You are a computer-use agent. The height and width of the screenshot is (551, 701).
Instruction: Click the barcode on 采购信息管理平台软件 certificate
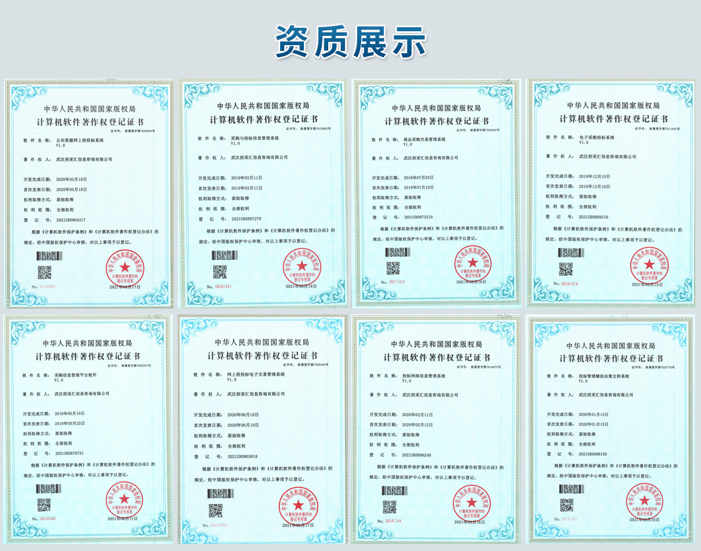48,488
